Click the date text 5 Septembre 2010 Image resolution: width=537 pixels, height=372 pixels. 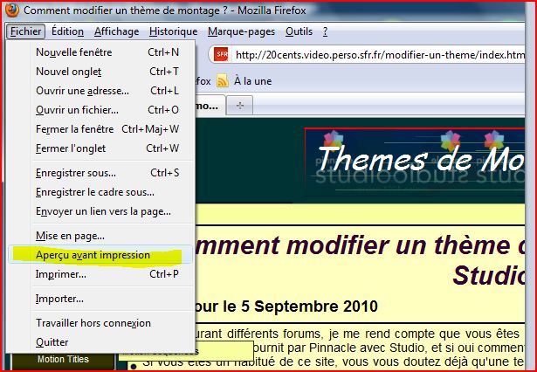click(309, 307)
